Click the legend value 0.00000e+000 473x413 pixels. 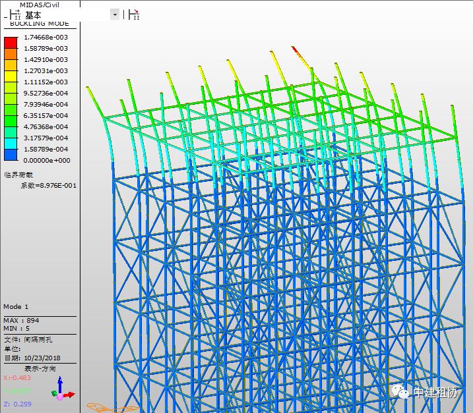click(47, 160)
